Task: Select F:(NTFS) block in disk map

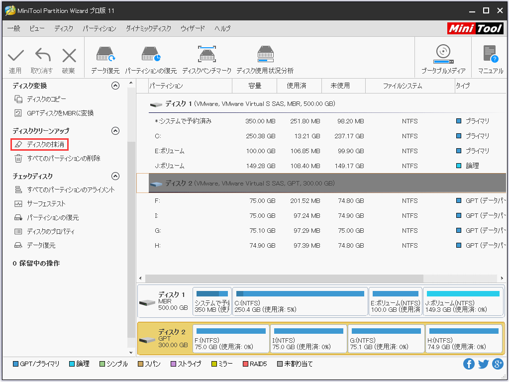Action: click(x=231, y=339)
